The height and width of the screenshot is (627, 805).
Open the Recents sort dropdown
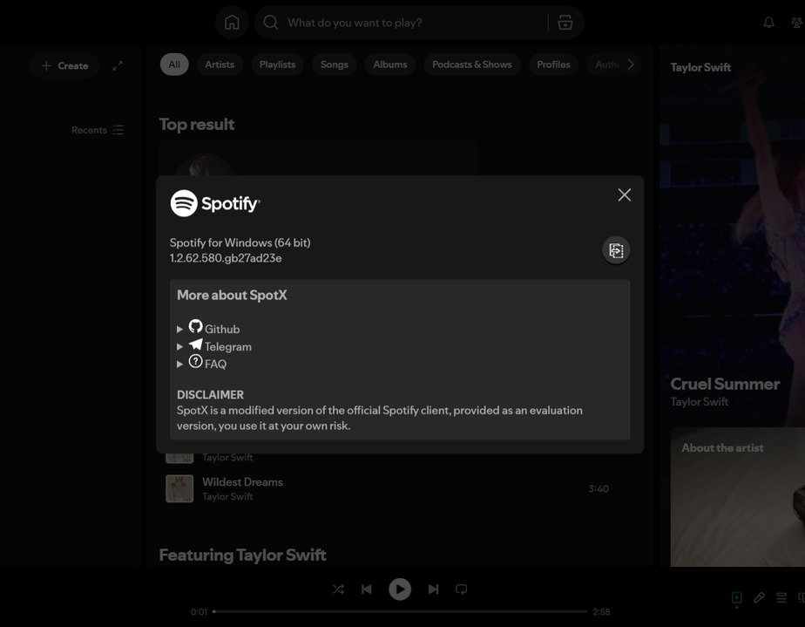[x=98, y=130]
